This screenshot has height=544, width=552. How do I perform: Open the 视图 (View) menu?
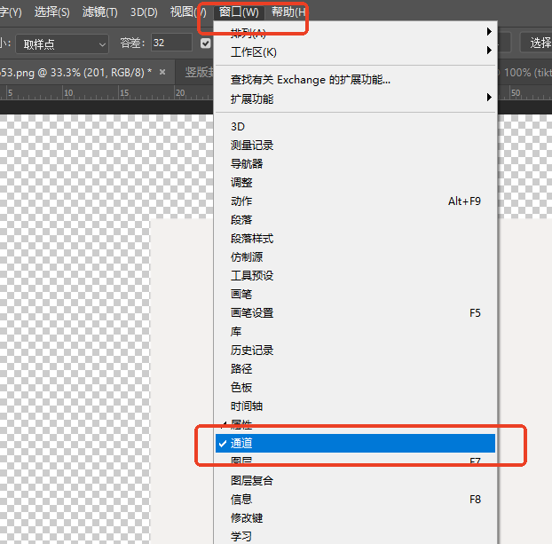pos(186,12)
